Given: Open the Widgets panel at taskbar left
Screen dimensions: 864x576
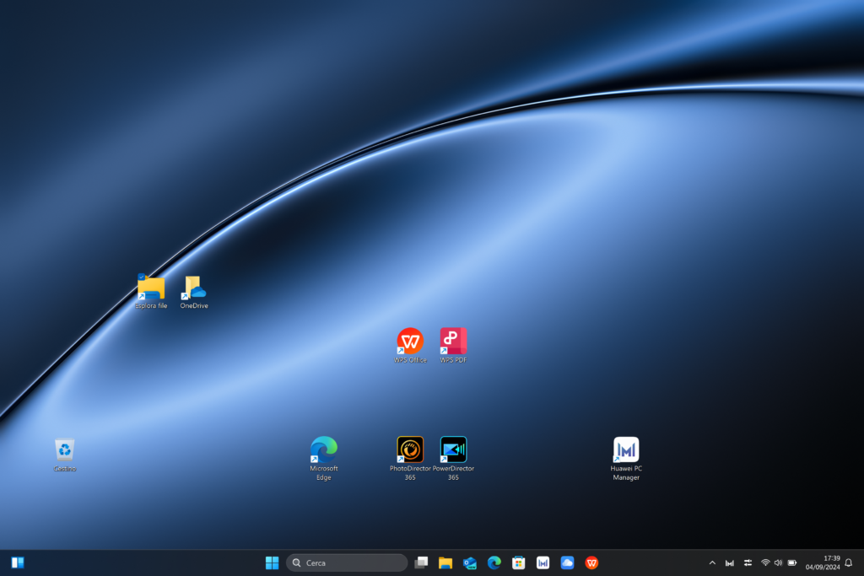Looking at the screenshot, I should pos(18,563).
